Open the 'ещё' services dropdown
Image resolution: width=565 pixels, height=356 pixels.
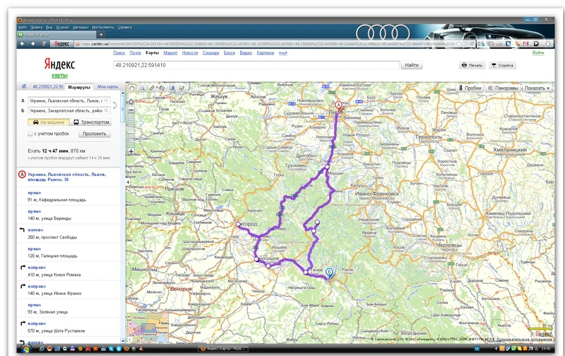point(283,52)
